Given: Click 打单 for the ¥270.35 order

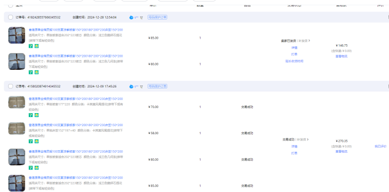Looking at the screenshot, I should [294, 153].
